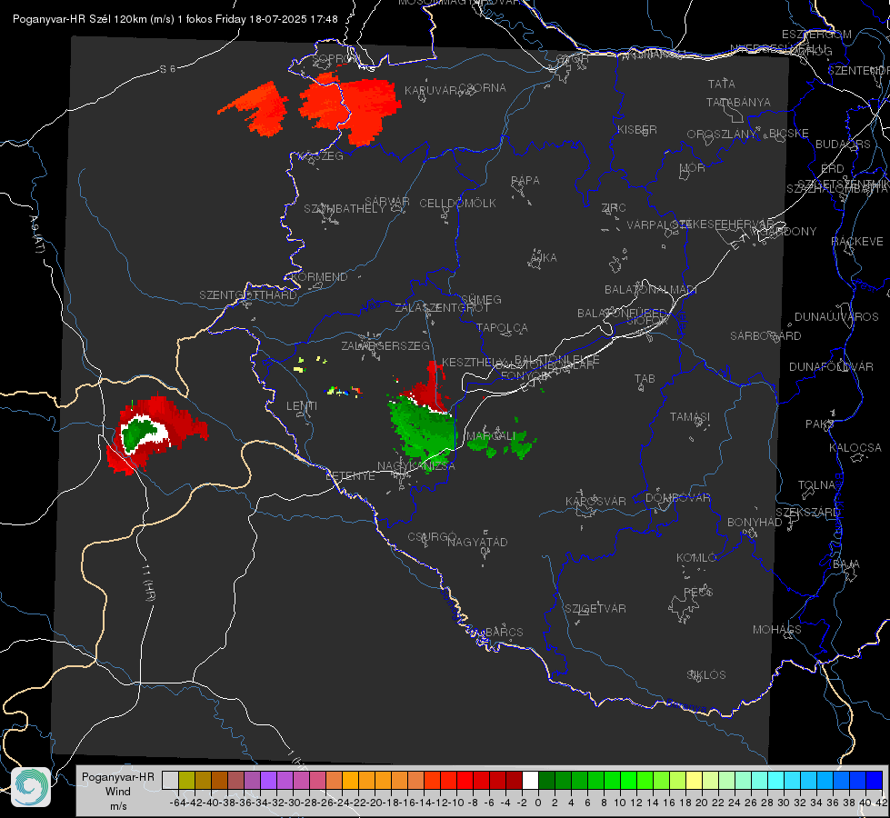This screenshot has width=890, height=818.
Task: Click the KISBER city label
Action: tap(637, 129)
